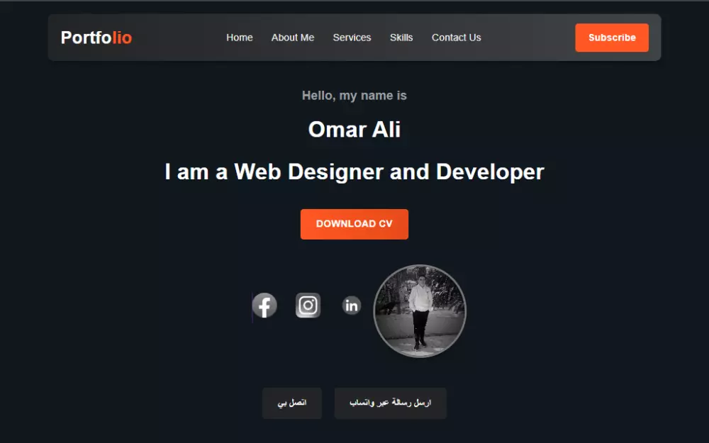Click the word 'and' in headline
Viewport: 709px width, 443px height.
[409, 172]
